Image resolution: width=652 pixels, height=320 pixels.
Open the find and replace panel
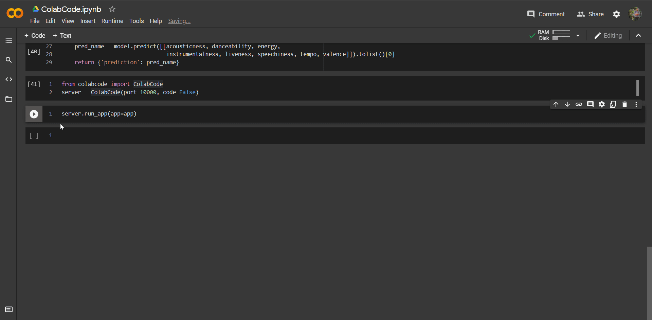[x=9, y=60]
